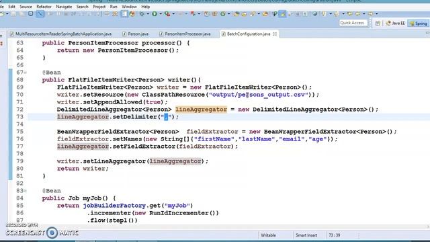Click the Writable status bar entry
The height and width of the screenshot is (242, 430).
pos(268,235)
